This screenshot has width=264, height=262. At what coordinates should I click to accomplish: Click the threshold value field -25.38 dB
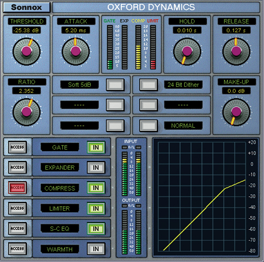26,31
